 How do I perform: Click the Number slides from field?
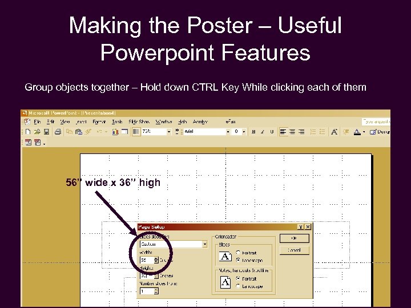[147, 291]
